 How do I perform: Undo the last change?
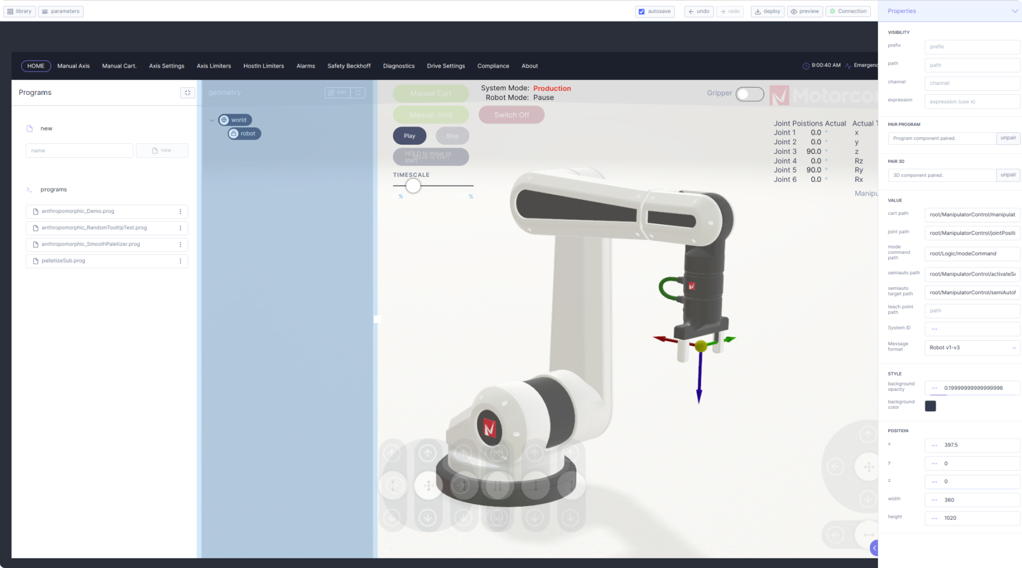tap(698, 11)
